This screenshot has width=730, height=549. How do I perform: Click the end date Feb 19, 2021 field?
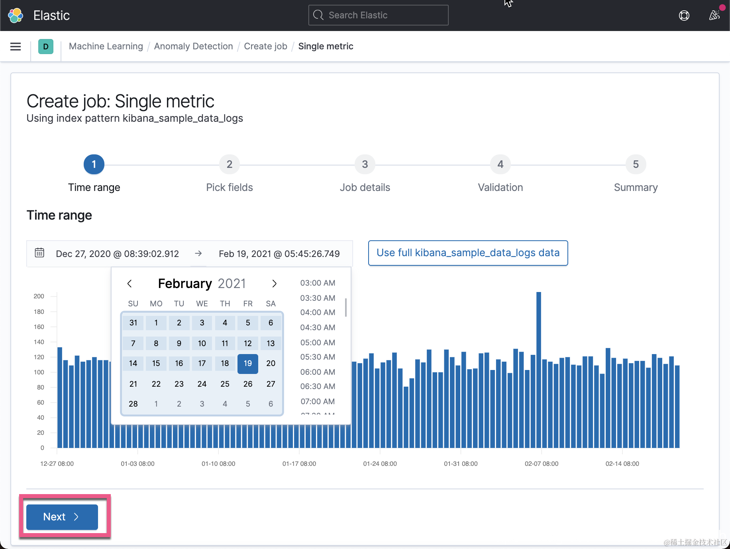coord(279,254)
